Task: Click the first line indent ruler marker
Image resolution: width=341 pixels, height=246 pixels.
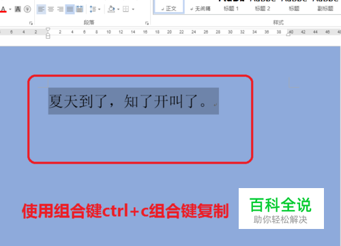Action: (48, 29)
